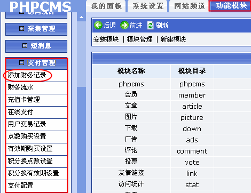Click the PHPCMS logo

click(41, 6)
